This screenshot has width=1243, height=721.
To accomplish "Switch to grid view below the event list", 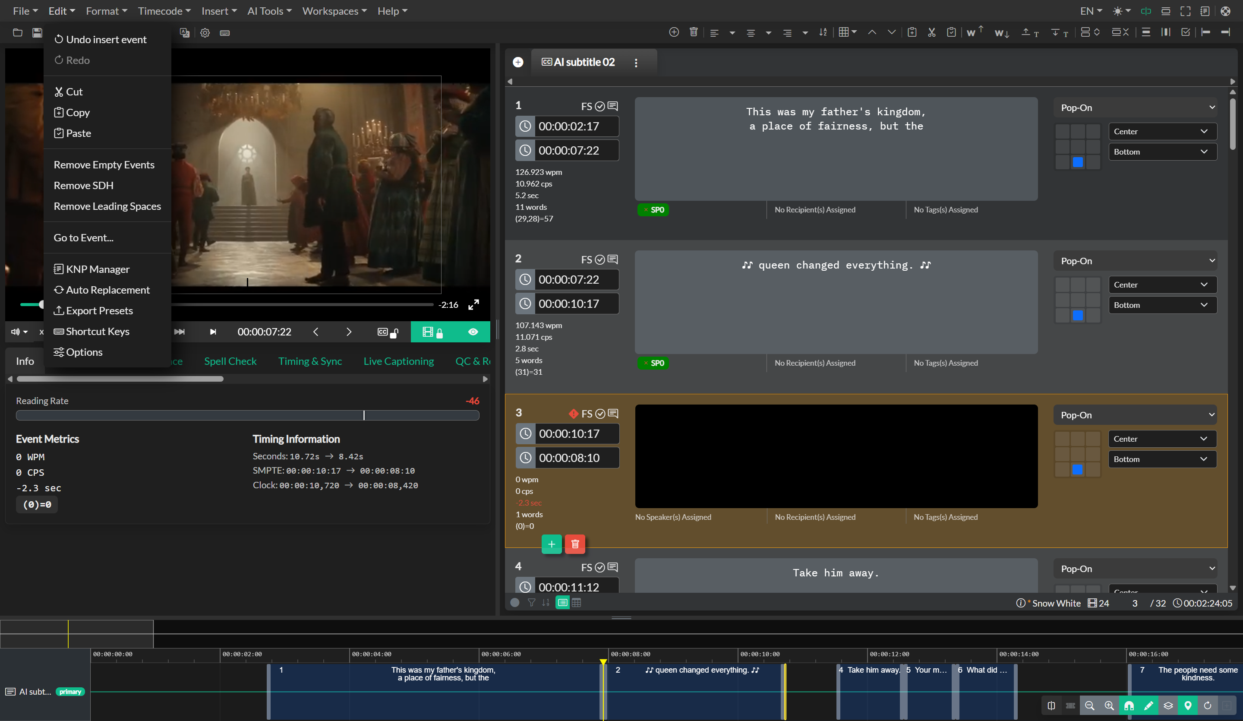I will [576, 603].
